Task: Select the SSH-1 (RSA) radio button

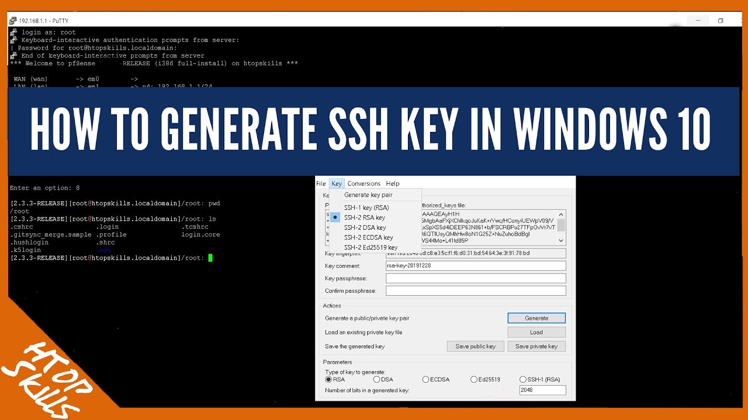Action: (x=523, y=379)
